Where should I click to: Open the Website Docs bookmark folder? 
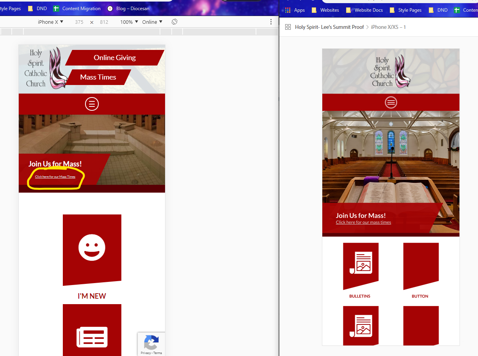click(364, 10)
